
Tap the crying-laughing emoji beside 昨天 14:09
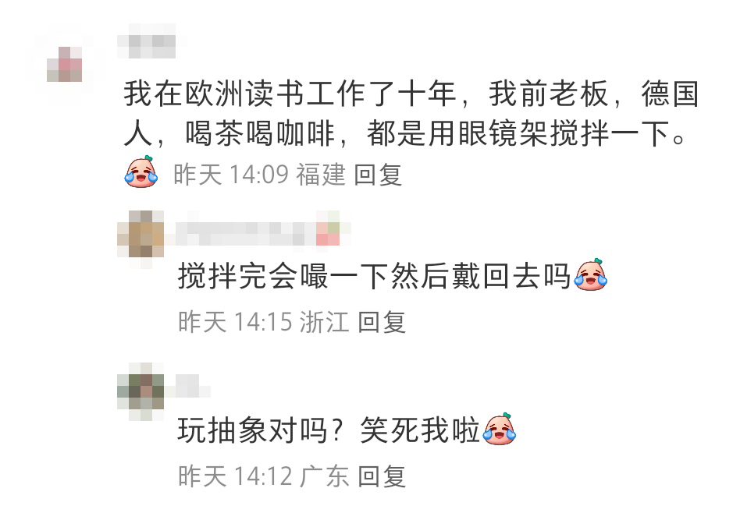pyautogui.click(x=141, y=172)
